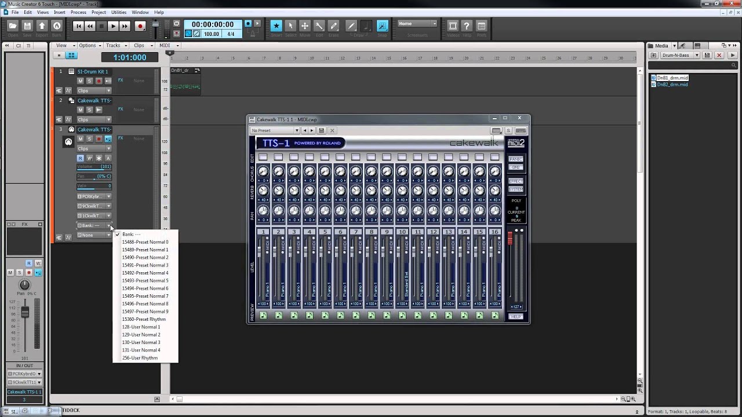Activate the Edit tool
This screenshot has width=742, height=417.
pos(319,25)
